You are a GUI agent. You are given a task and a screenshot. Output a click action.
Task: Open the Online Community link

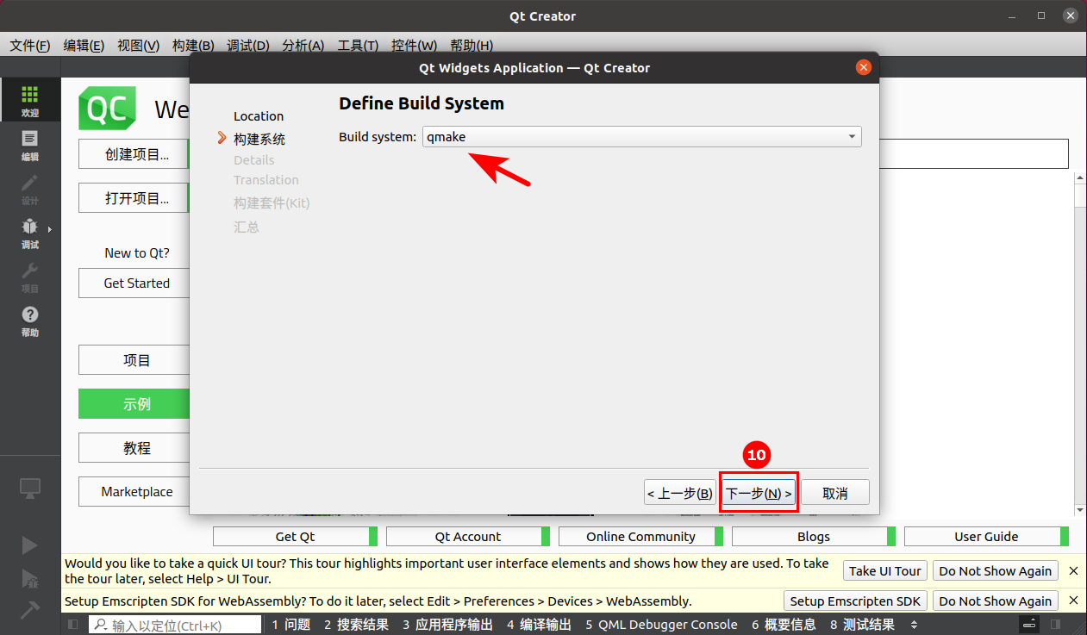pyautogui.click(x=640, y=536)
